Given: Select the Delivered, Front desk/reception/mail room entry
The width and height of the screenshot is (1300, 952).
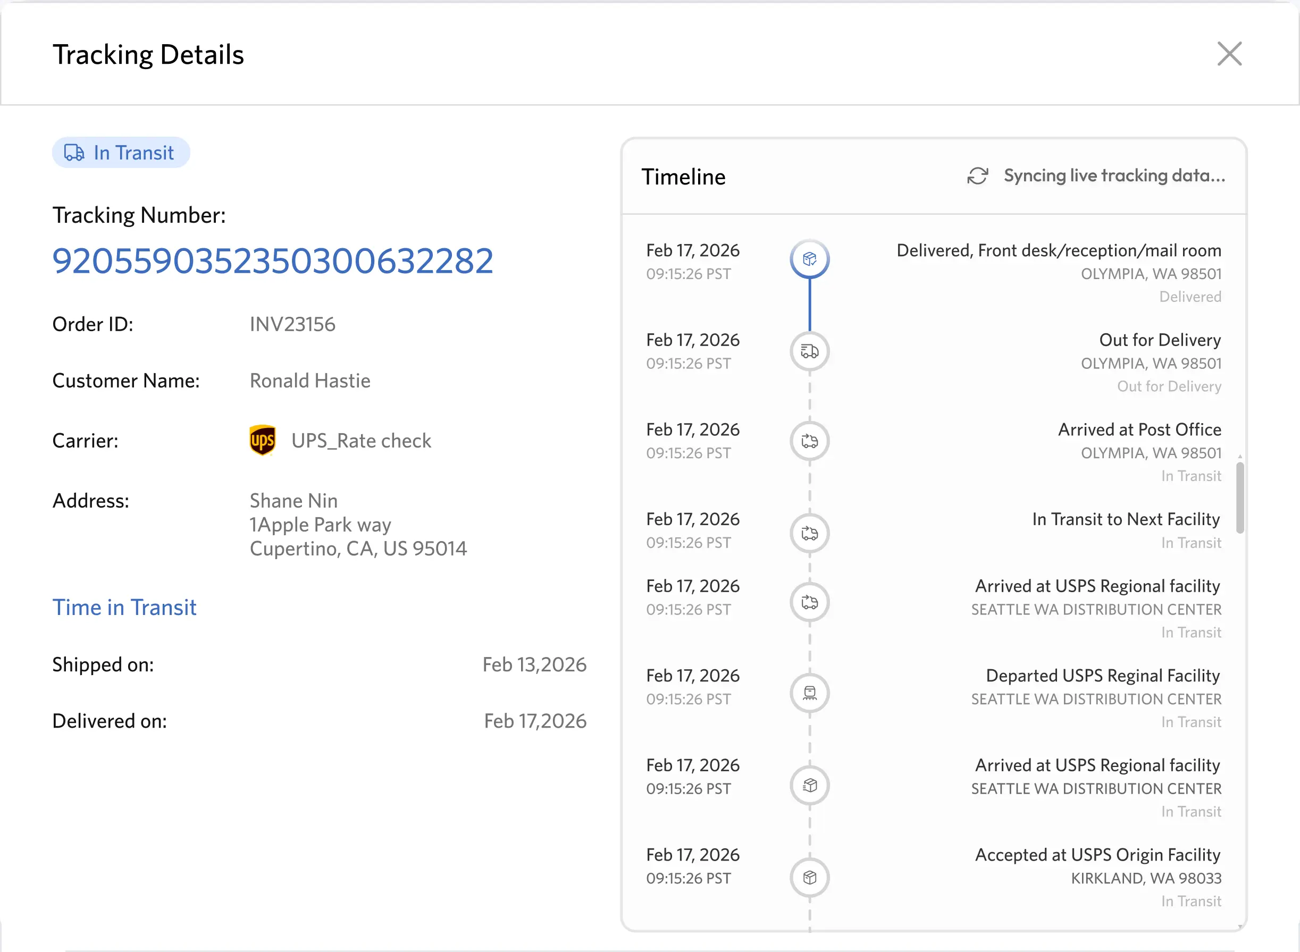Looking at the screenshot, I should coord(1059,251).
